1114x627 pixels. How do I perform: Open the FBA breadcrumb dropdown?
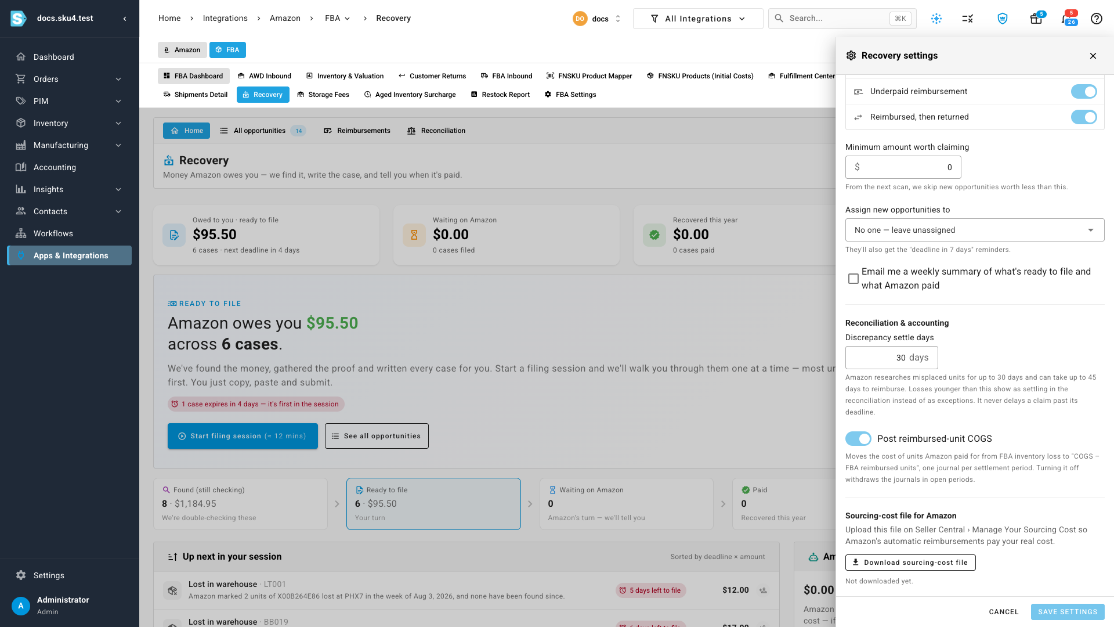point(337,19)
